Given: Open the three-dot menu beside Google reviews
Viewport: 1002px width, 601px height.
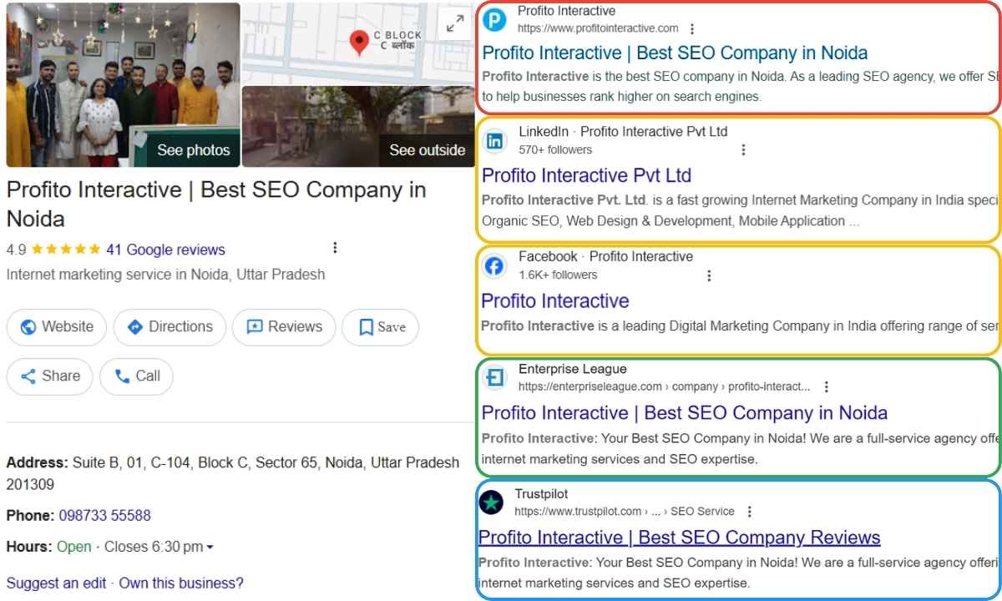Looking at the screenshot, I should (x=335, y=247).
